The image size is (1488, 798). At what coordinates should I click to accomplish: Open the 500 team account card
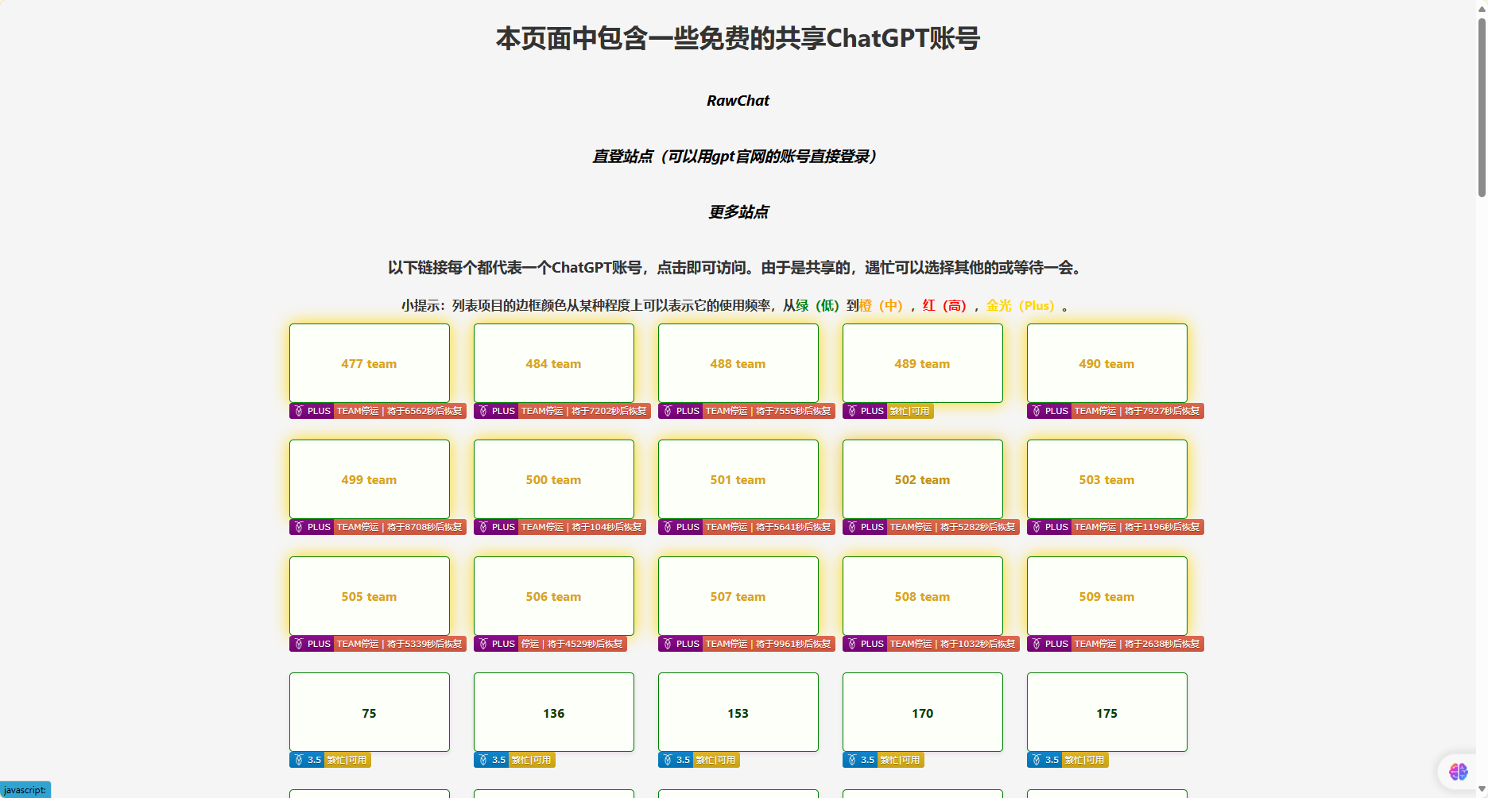click(x=554, y=479)
